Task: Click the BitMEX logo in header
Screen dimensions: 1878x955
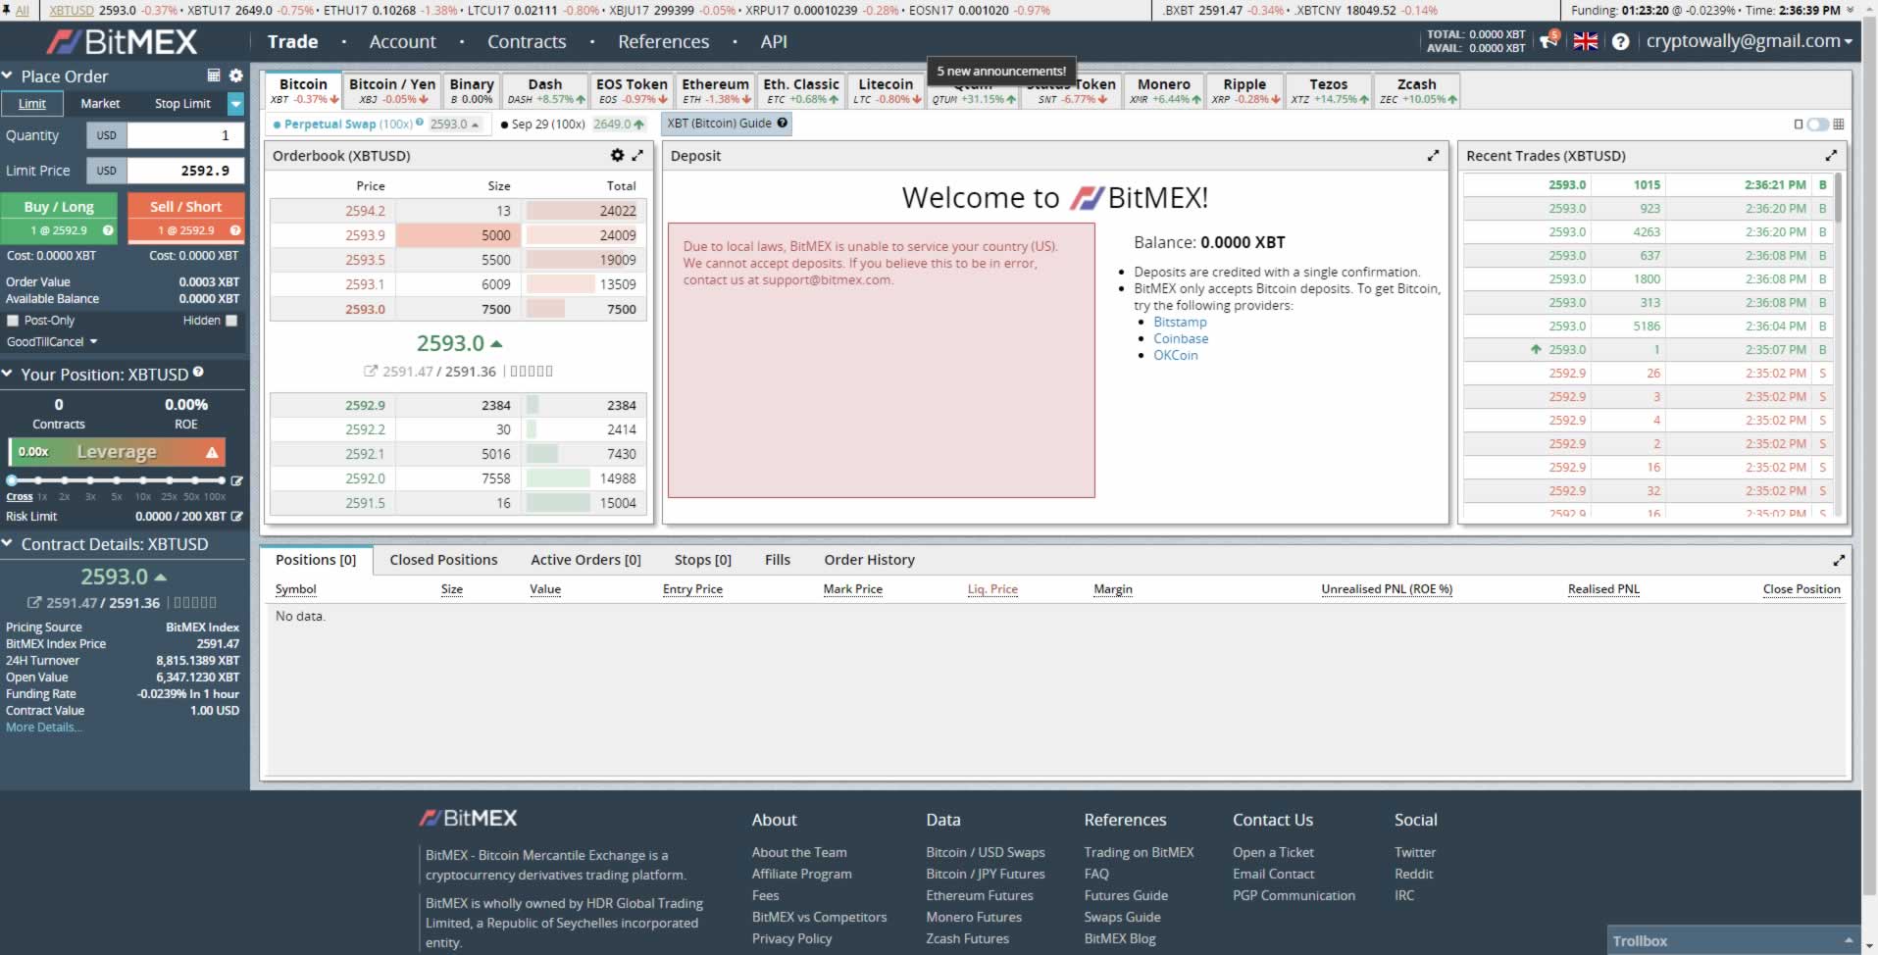Action: [122, 42]
